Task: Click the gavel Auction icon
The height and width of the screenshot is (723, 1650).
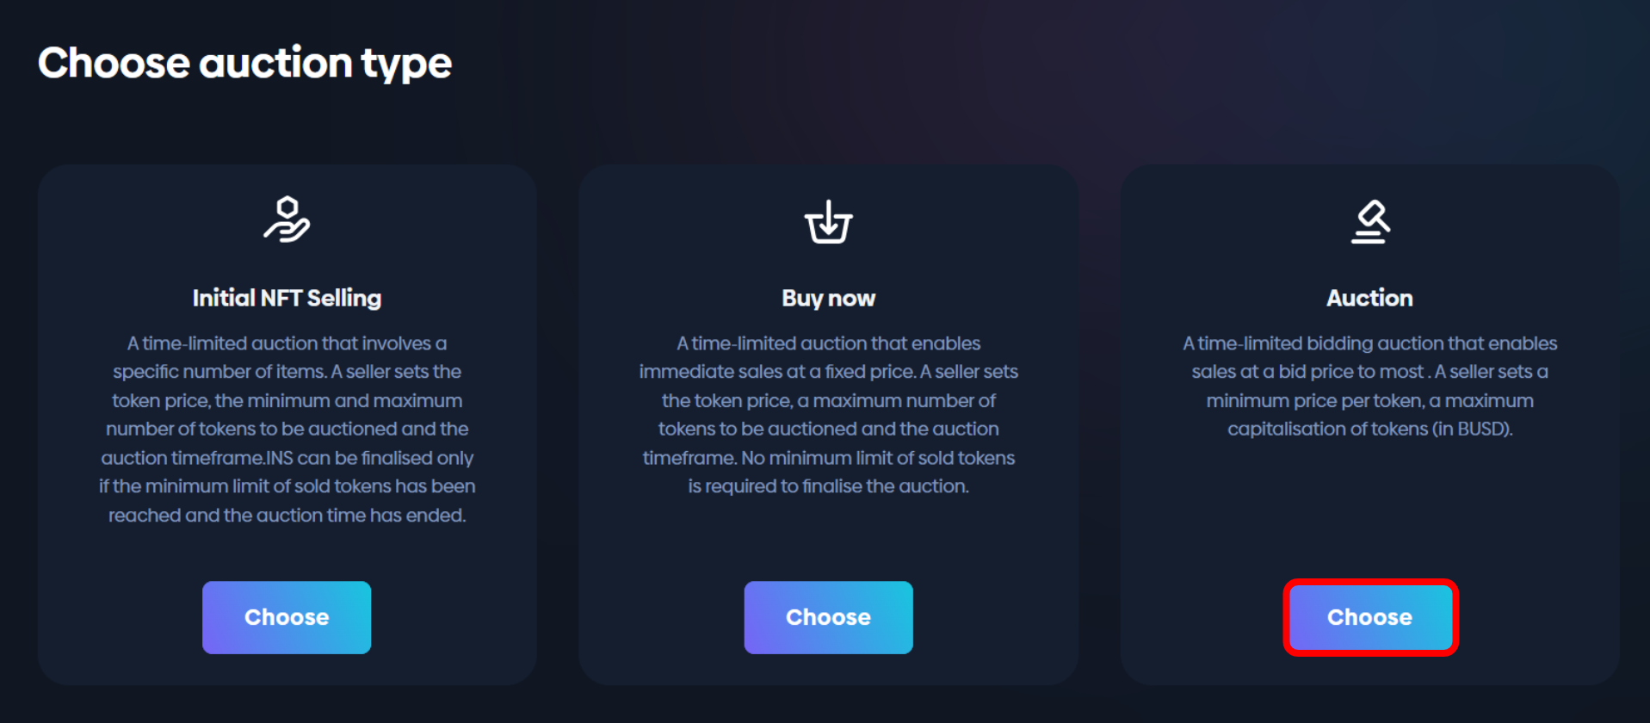Action: pos(1369,221)
